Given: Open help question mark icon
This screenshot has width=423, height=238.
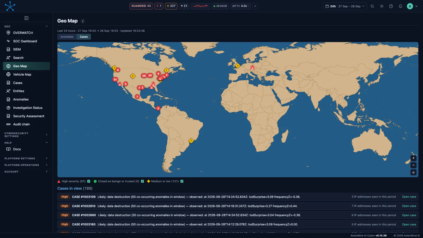Looking at the screenshot, I should point(391,6).
